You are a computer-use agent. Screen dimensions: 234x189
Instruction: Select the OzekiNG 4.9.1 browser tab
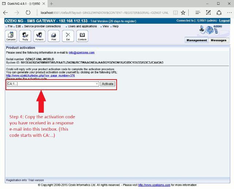23,4
